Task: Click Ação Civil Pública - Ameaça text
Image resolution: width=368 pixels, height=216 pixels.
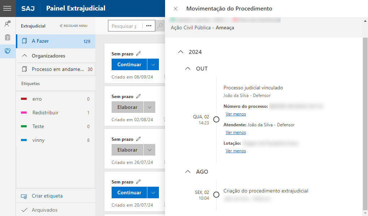Action: pyautogui.click(x=202, y=28)
